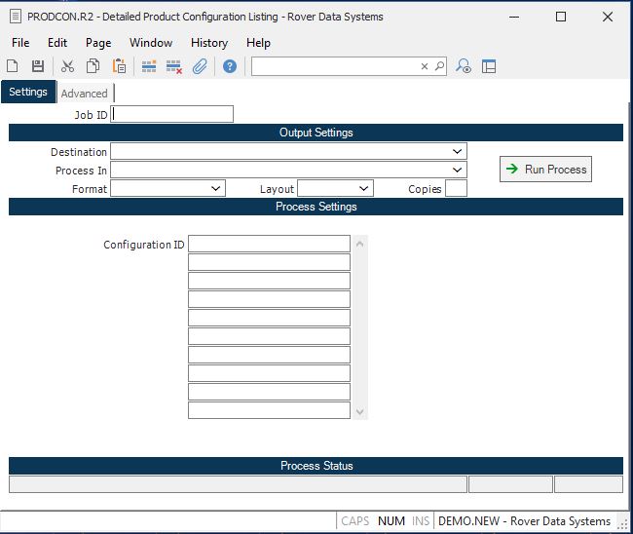Open the History menu
The image size is (633, 534).
[208, 43]
